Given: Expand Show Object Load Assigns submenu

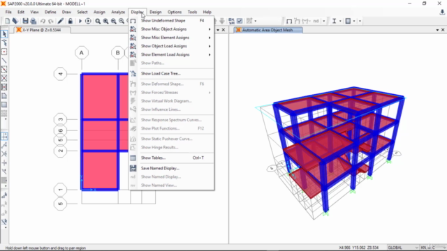Looking at the screenshot, I should [171, 46].
